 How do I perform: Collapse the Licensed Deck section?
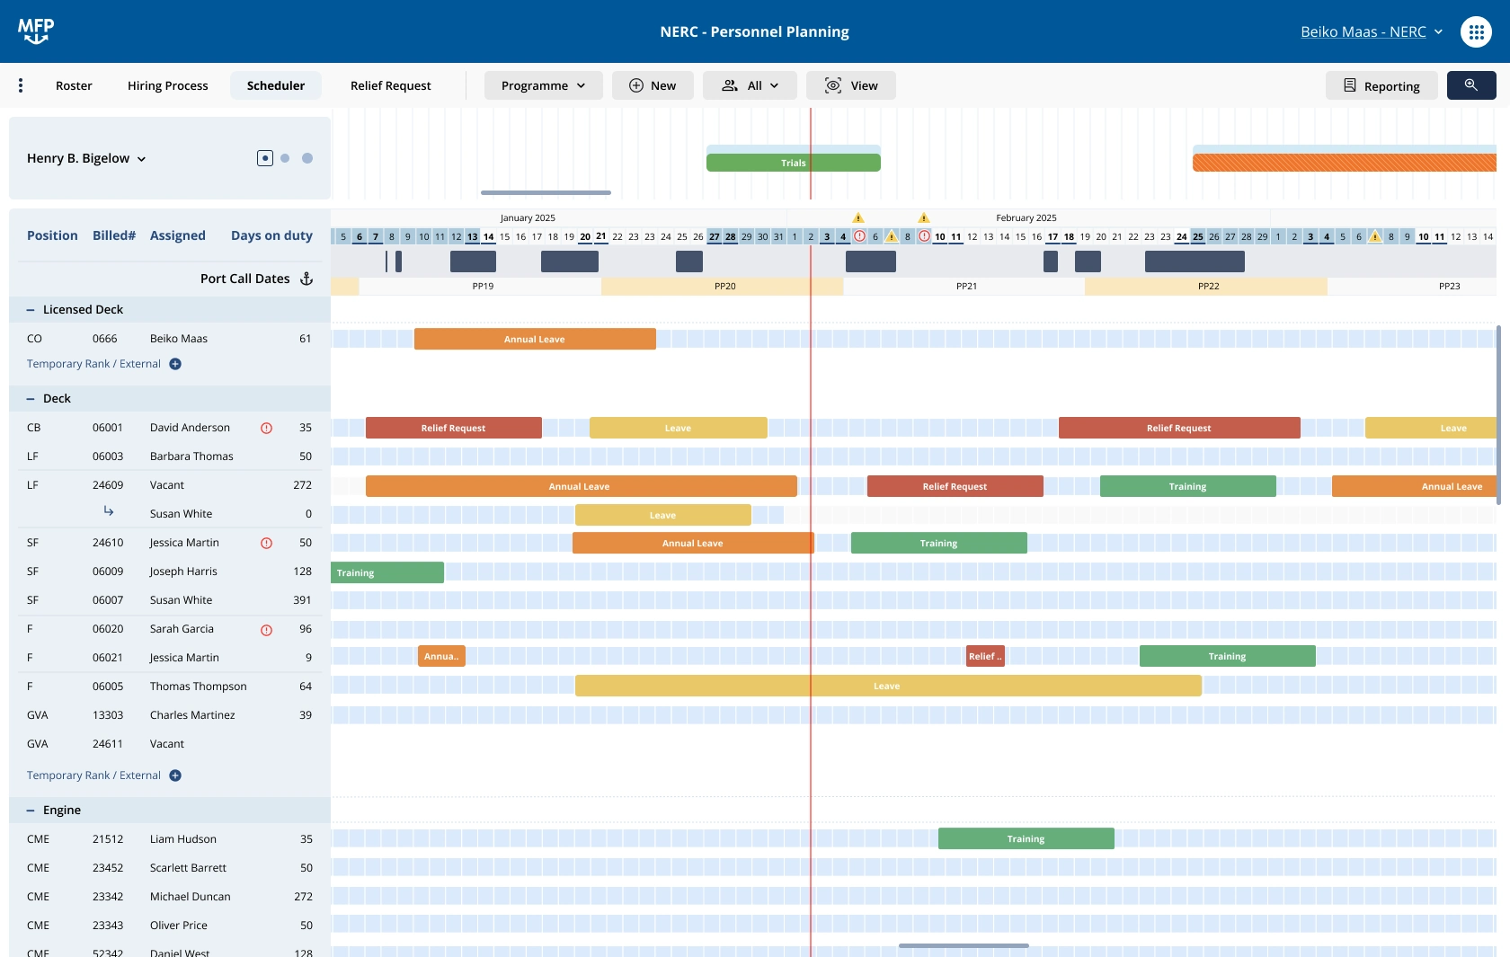click(31, 310)
